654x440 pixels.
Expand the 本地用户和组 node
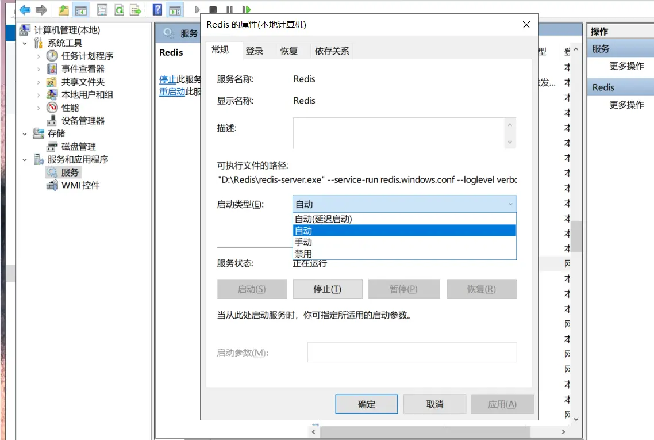(x=39, y=95)
